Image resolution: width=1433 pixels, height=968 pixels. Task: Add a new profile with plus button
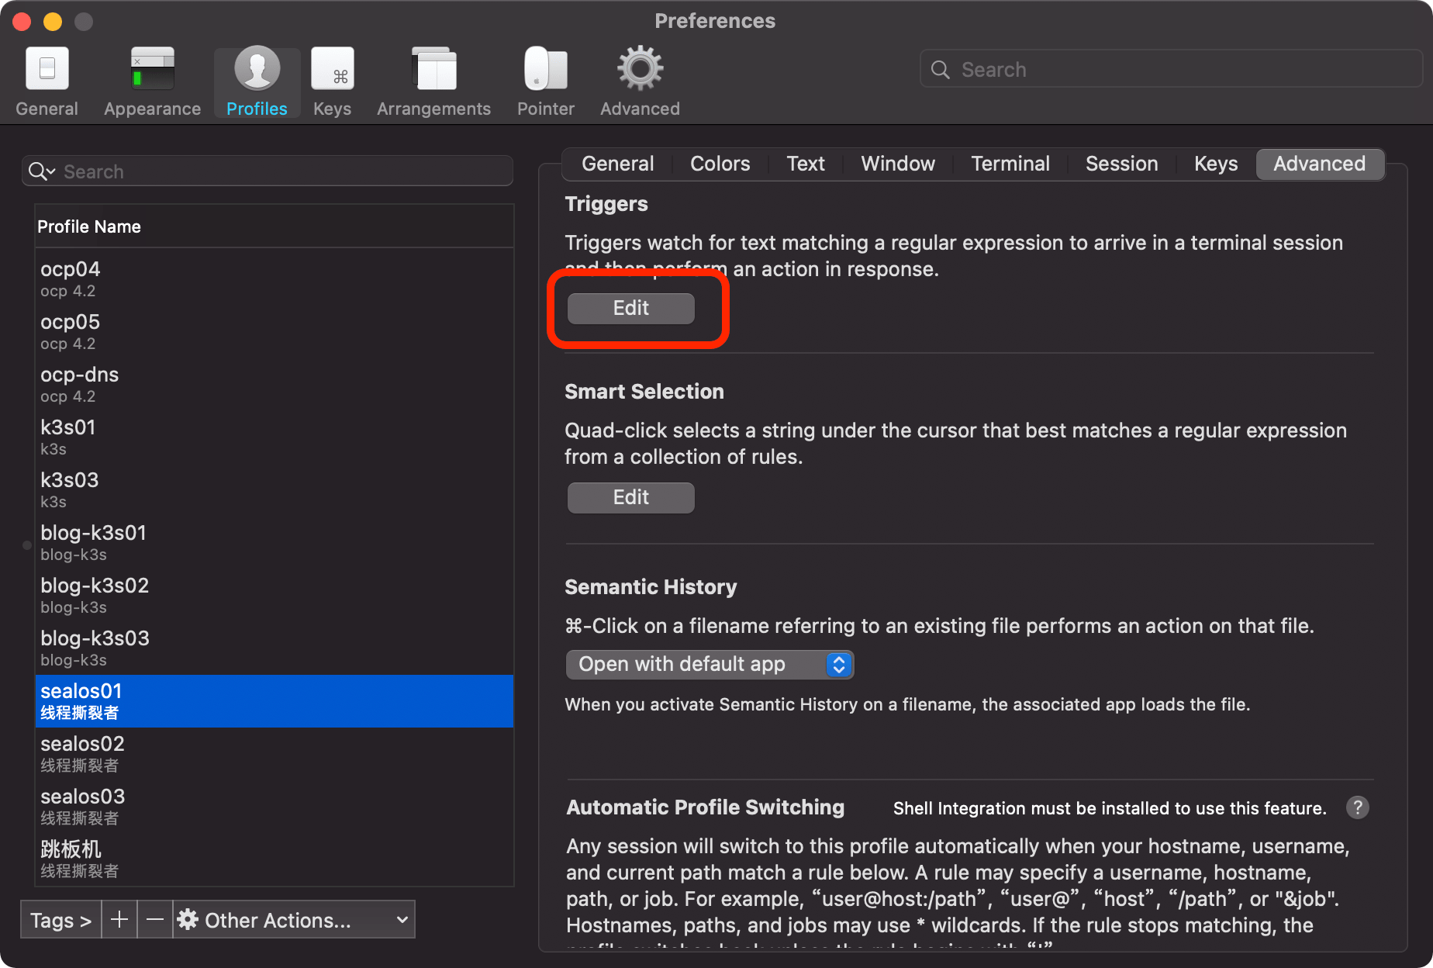(x=119, y=920)
